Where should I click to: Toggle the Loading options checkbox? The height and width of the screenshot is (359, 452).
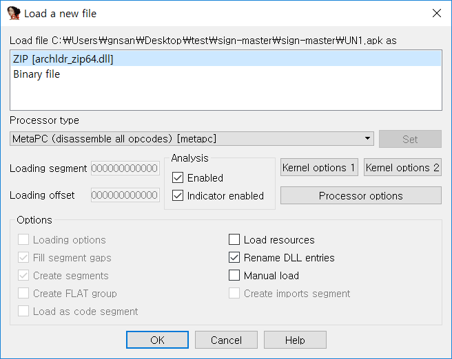(23, 239)
